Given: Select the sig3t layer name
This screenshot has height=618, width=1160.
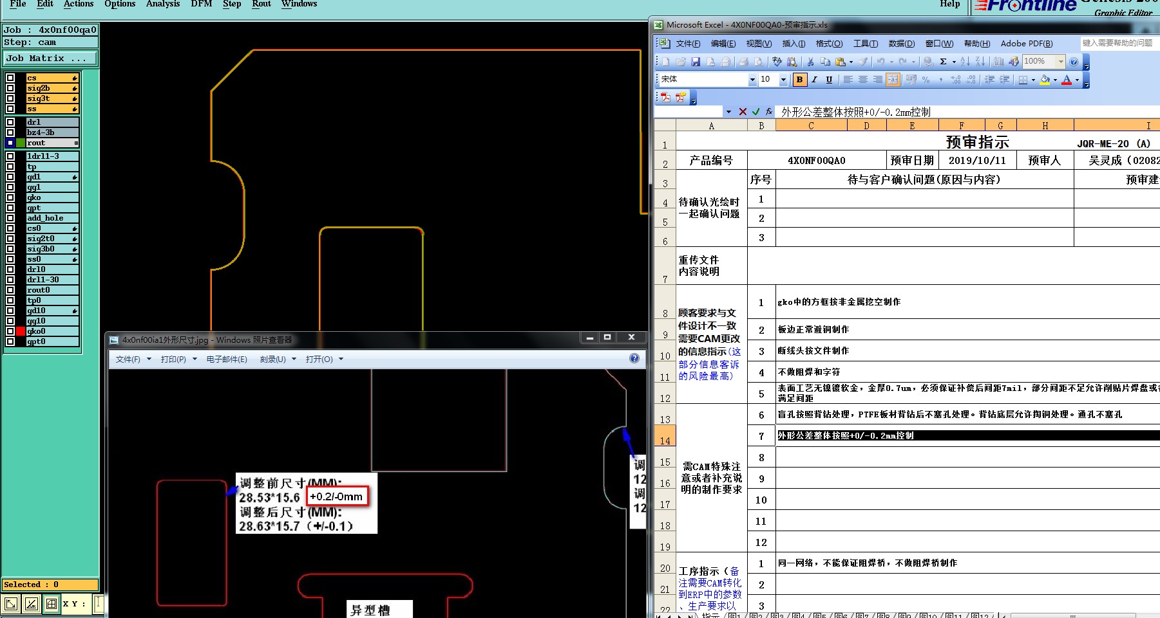Looking at the screenshot, I should tap(52, 98).
